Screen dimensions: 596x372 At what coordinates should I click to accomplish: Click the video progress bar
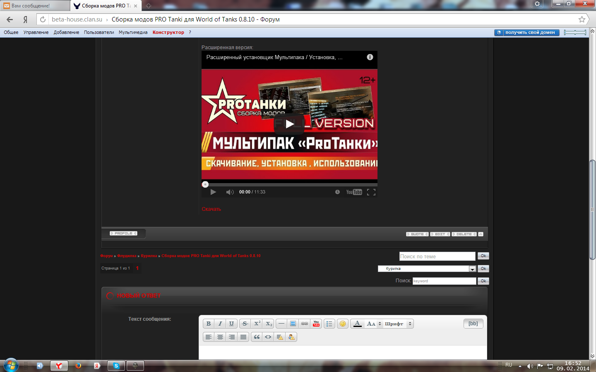coord(289,184)
